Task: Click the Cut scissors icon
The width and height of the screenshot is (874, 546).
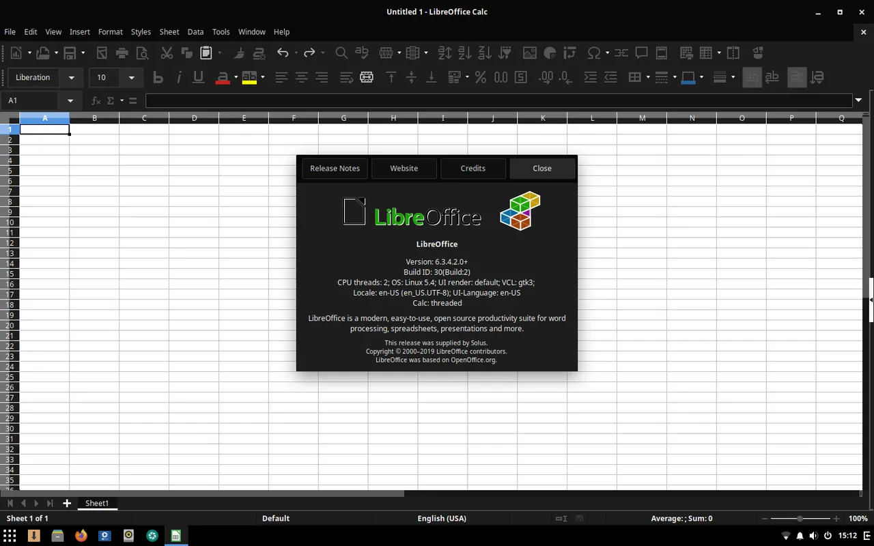Action: click(x=167, y=53)
